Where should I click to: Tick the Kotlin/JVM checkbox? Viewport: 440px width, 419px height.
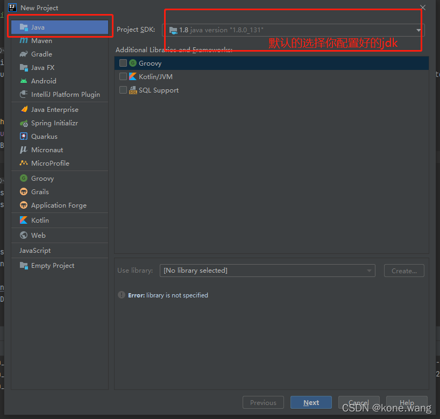[x=123, y=76]
